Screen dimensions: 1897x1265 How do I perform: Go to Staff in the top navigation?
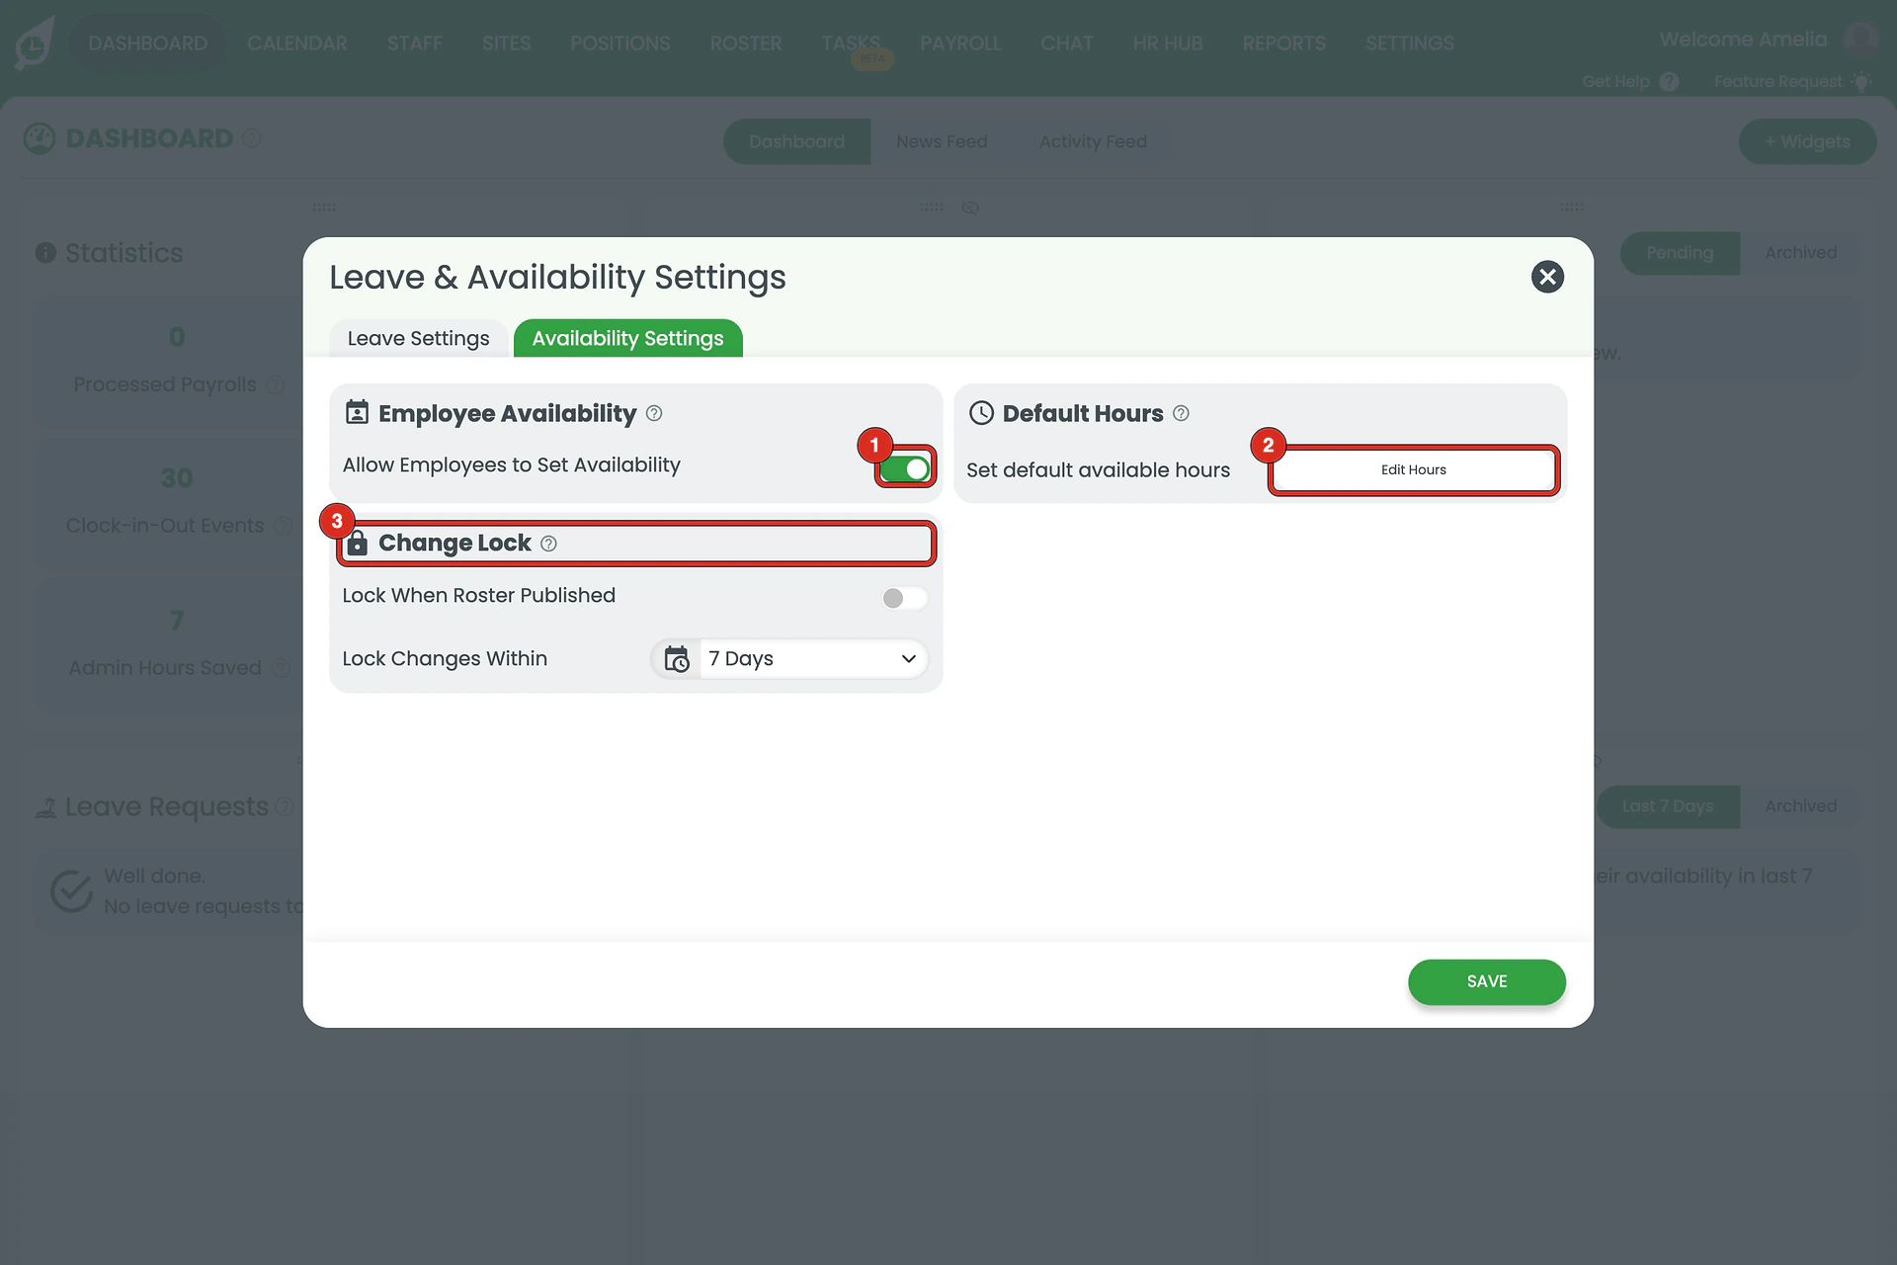(x=415, y=43)
